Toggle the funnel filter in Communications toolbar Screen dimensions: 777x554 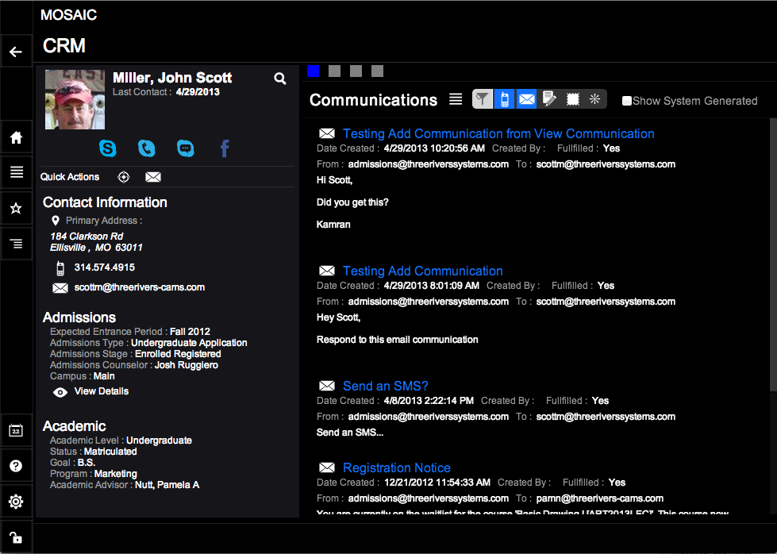tap(482, 99)
